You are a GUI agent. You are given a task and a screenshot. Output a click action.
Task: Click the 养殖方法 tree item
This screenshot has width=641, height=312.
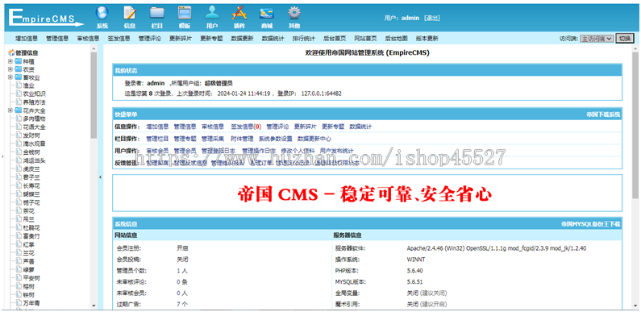[x=35, y=102]
